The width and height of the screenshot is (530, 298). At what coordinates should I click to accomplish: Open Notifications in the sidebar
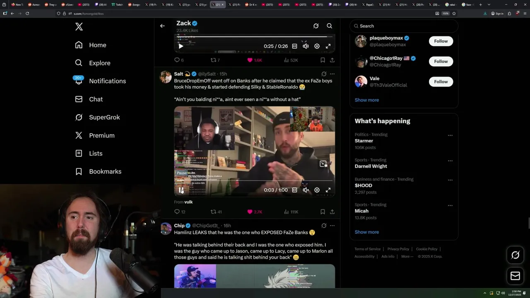point(100,81)
